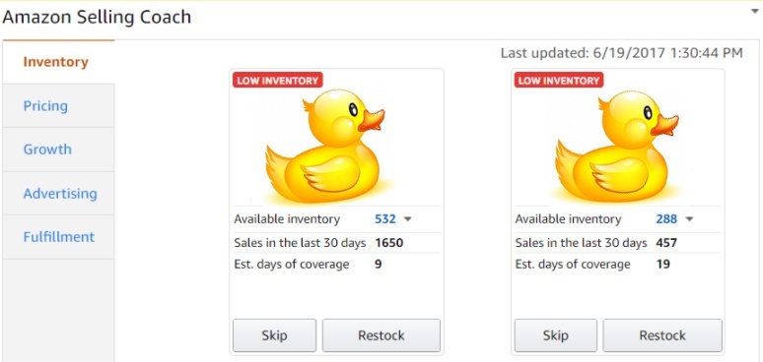Screen dimensions: 763x362
Task: Open the Advertising tab
Action: [58, 193]
